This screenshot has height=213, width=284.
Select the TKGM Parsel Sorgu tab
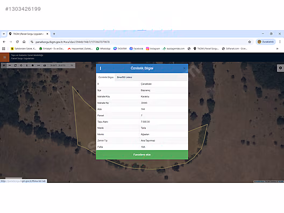click(x=28, y=34)
